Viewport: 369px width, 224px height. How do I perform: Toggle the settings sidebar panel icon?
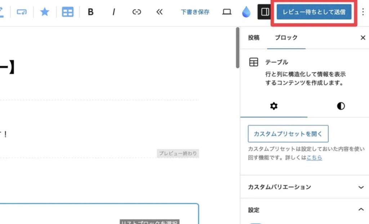click(x=265, y=12)
